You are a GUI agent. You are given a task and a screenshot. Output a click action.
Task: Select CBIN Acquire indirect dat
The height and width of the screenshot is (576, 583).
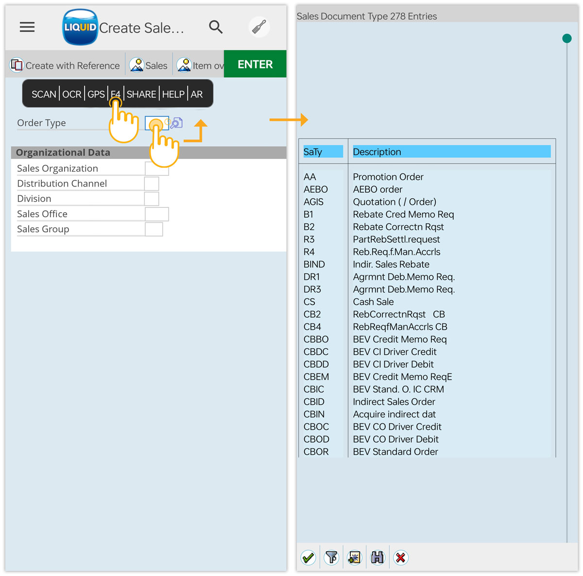(427, 414)
